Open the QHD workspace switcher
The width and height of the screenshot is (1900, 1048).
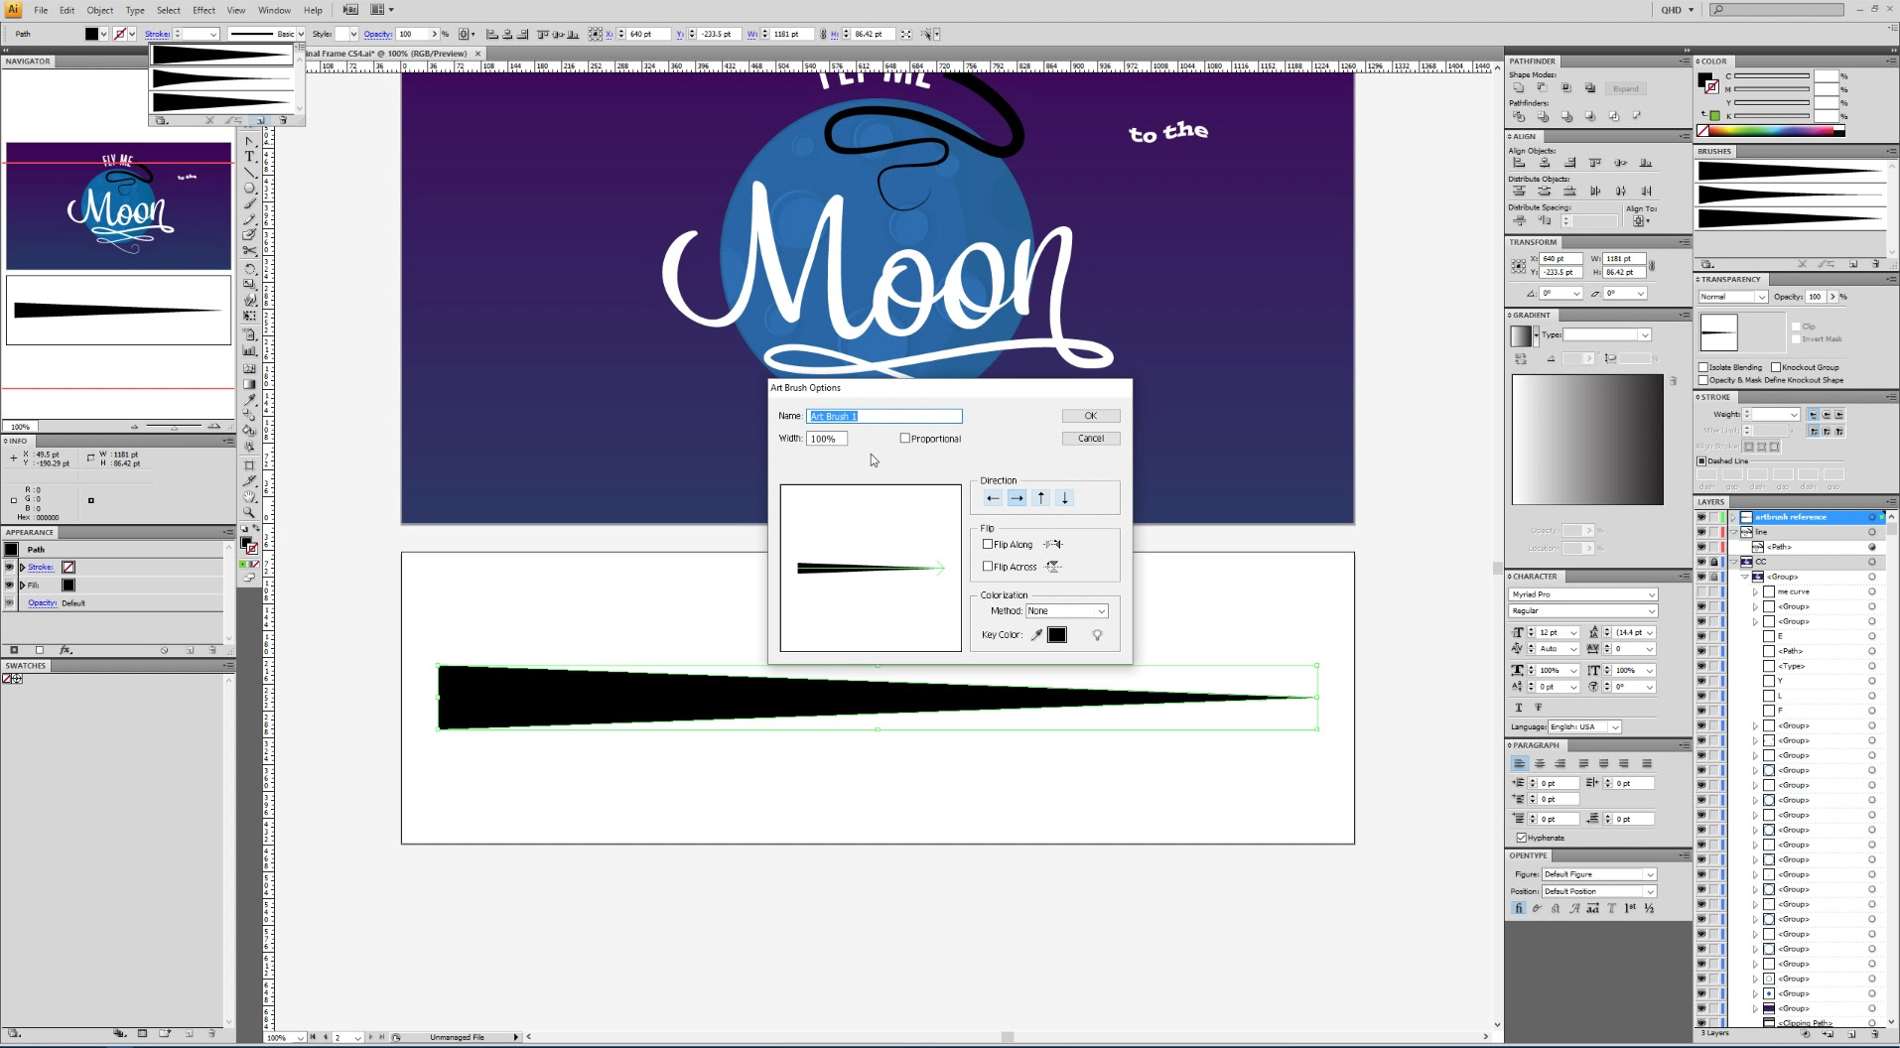click(1678, 10)
